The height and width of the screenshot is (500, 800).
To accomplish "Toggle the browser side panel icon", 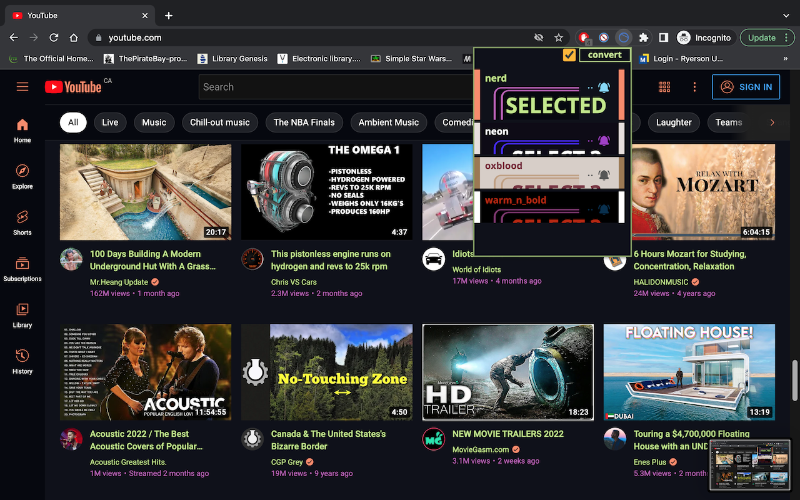I will [664, 37].
